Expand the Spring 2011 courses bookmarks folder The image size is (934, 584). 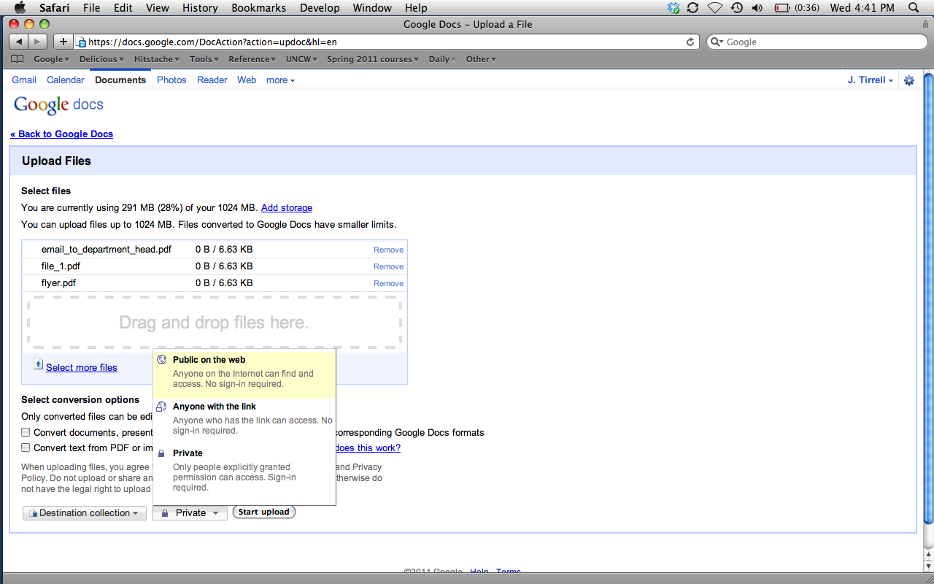[x=373, y=59]
